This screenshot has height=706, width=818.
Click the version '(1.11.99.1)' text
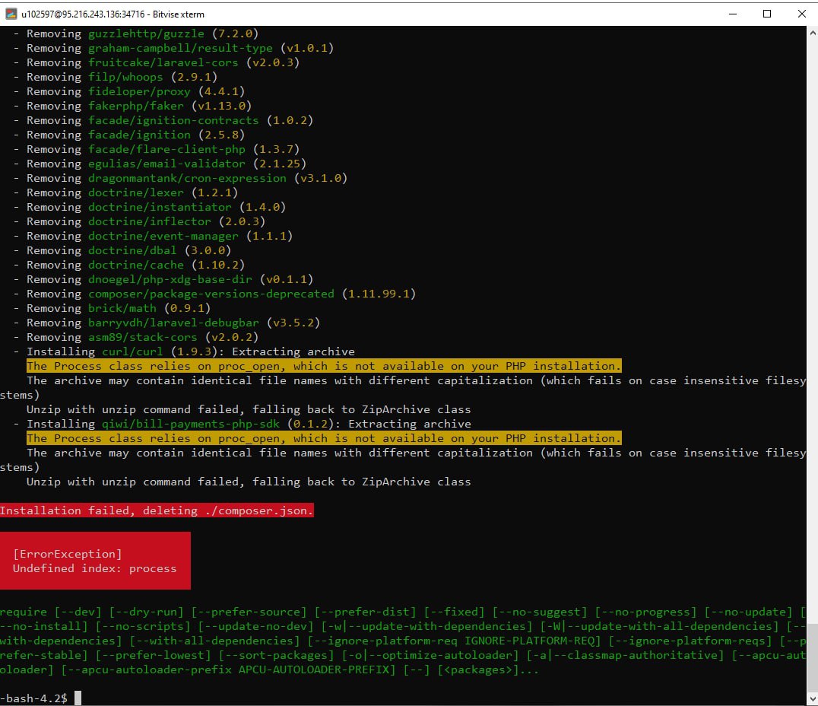click(379, 294)
